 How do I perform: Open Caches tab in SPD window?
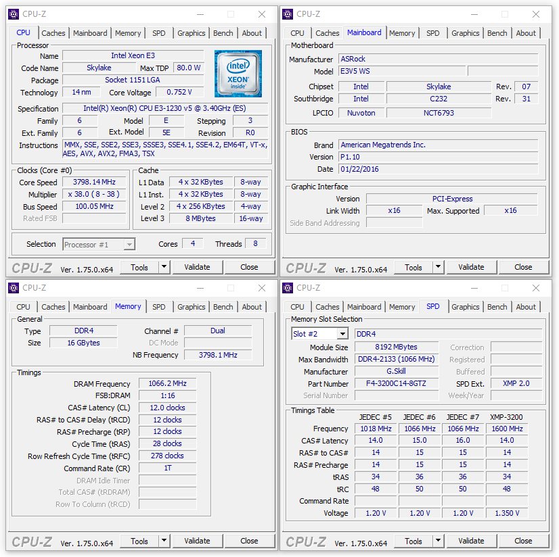point(328,307)
